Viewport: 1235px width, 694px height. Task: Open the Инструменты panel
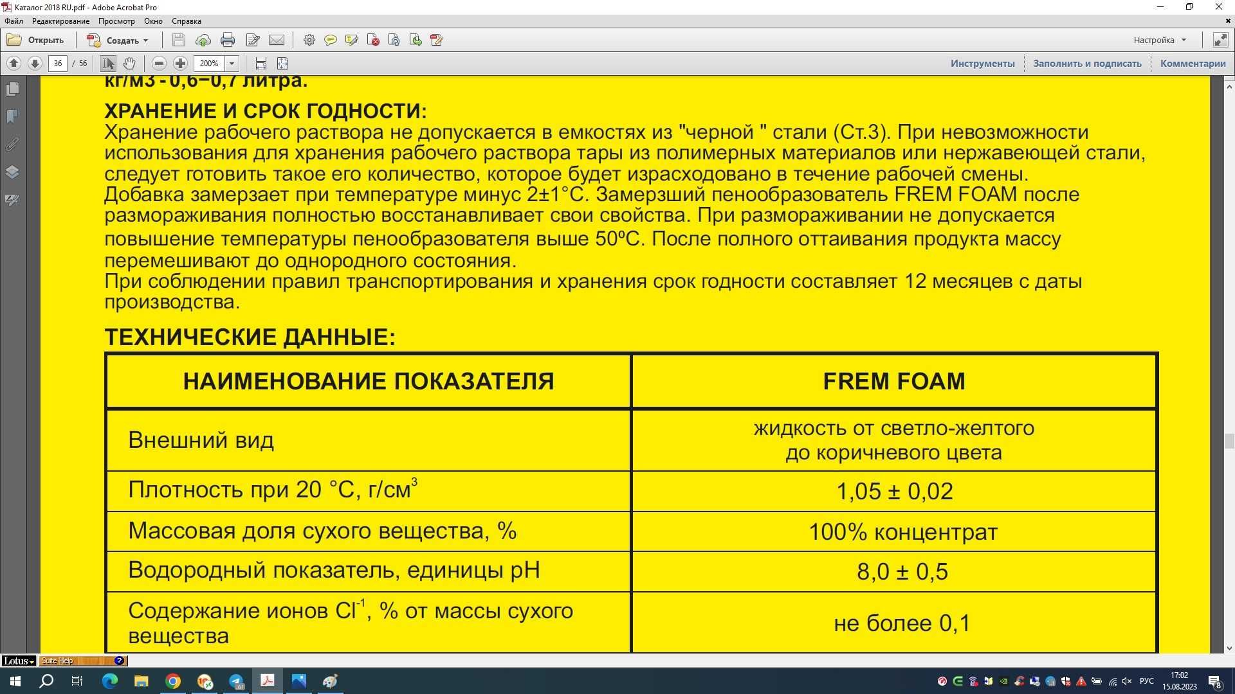click(983, 63)
